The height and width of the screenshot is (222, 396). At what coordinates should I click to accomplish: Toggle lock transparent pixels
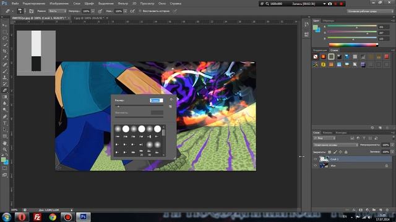click(x=330, y=152)
